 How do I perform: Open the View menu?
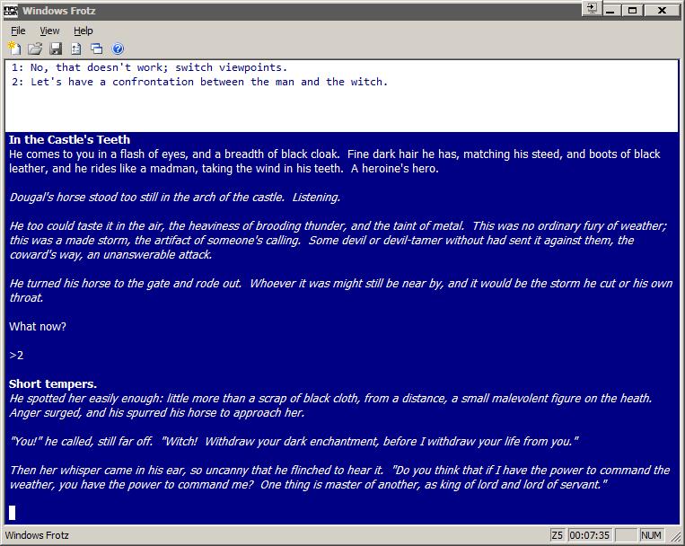pos(49,31)
